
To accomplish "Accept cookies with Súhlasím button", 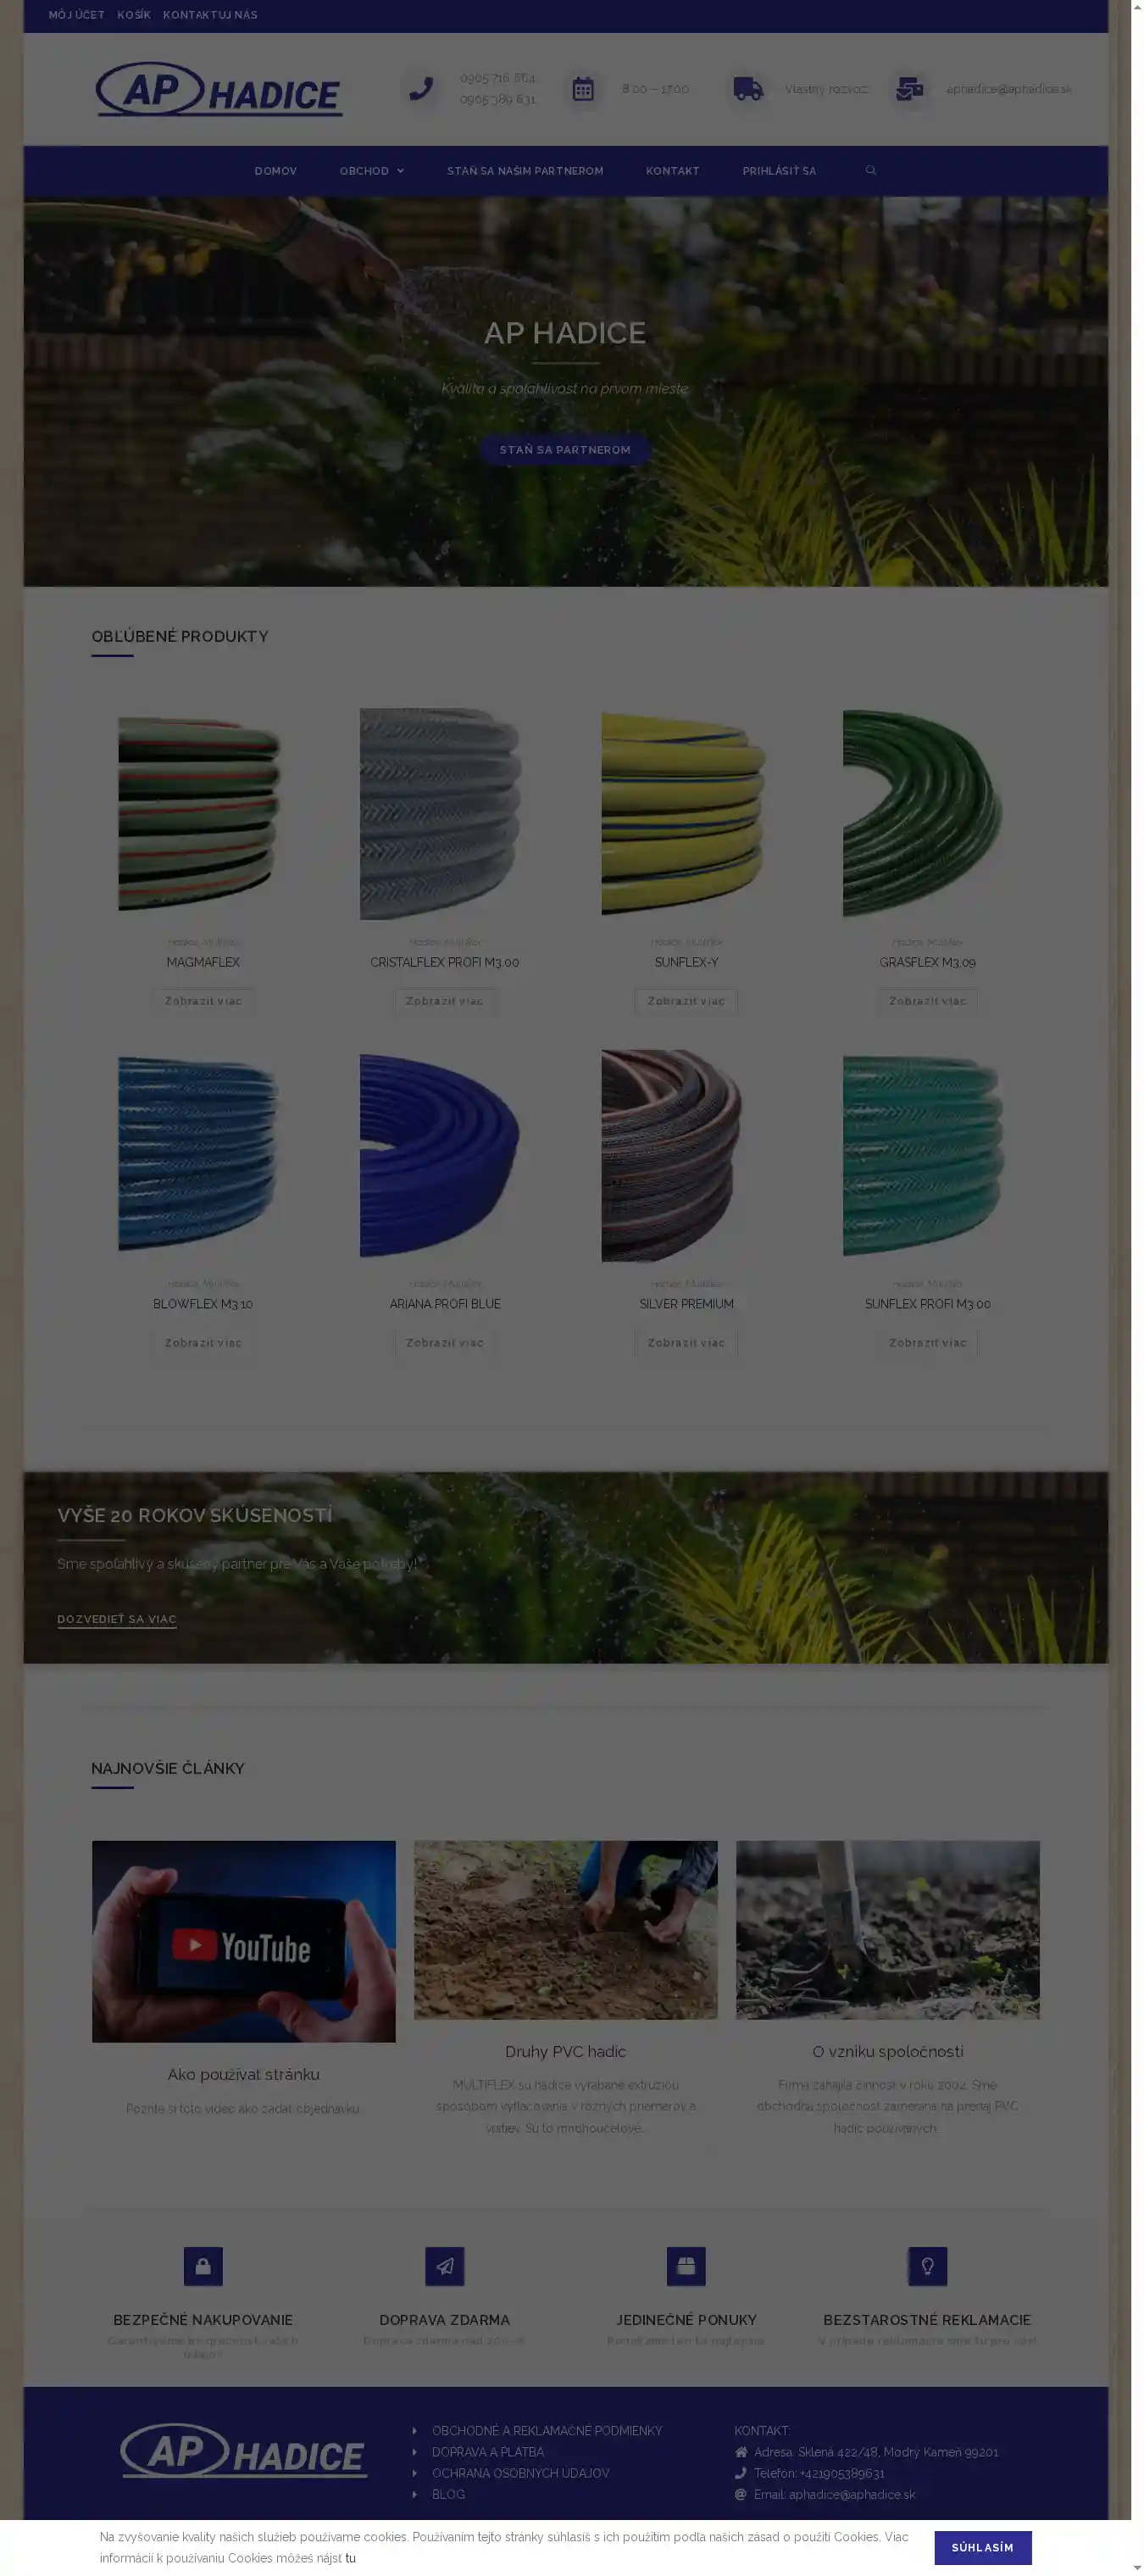I will (x=982, y=2547).
